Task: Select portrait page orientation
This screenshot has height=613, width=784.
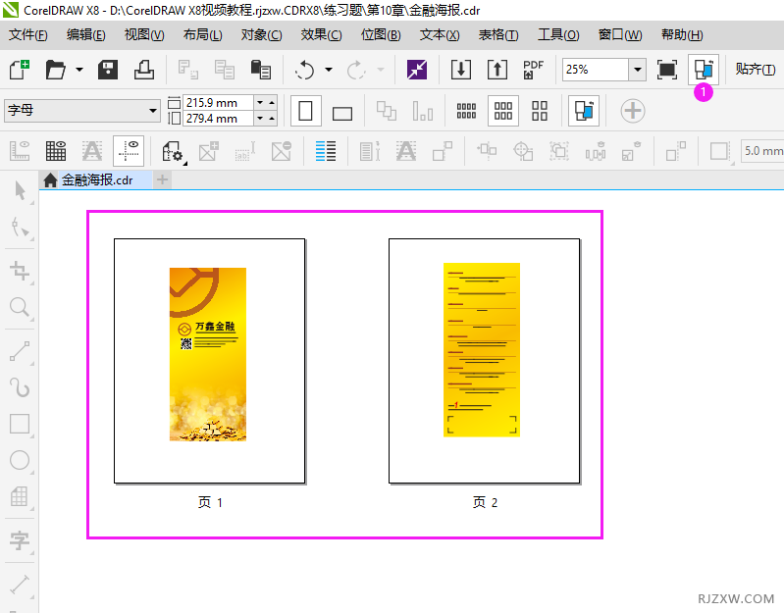Action: 305,111
